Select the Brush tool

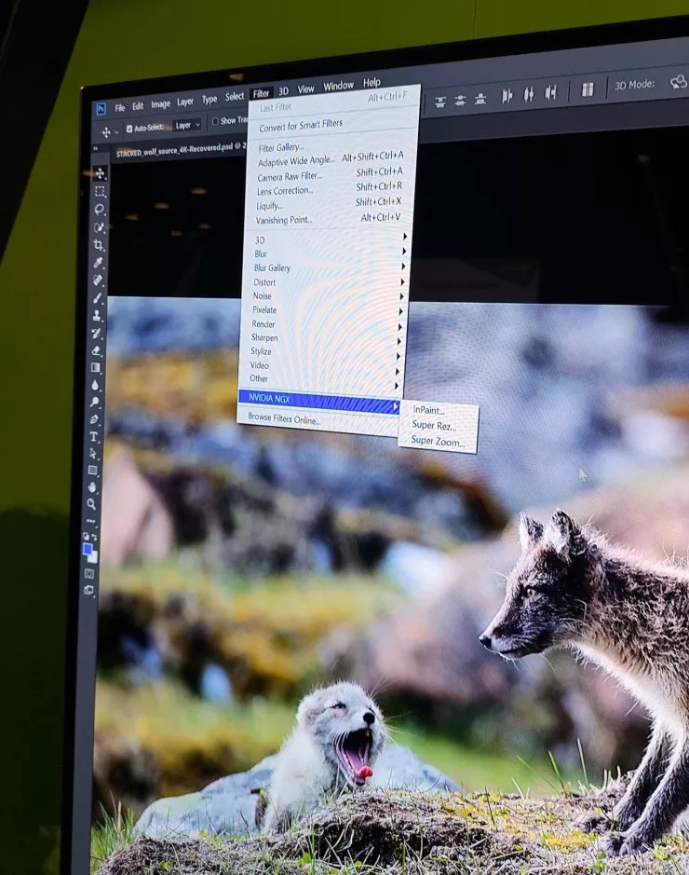(x=98, y=298)
